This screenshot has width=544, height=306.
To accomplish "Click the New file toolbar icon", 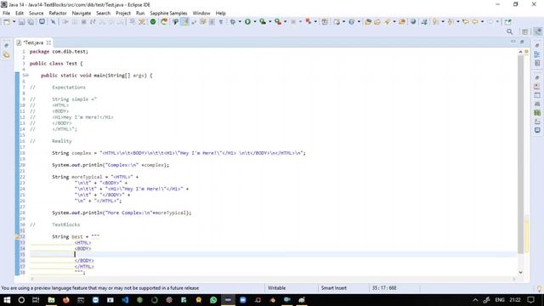I will click(7, 22).
